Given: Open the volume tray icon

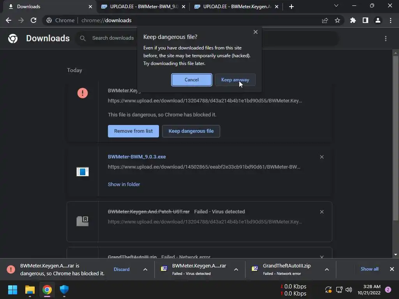Looking at the screenshot, I should pos(349,290).
